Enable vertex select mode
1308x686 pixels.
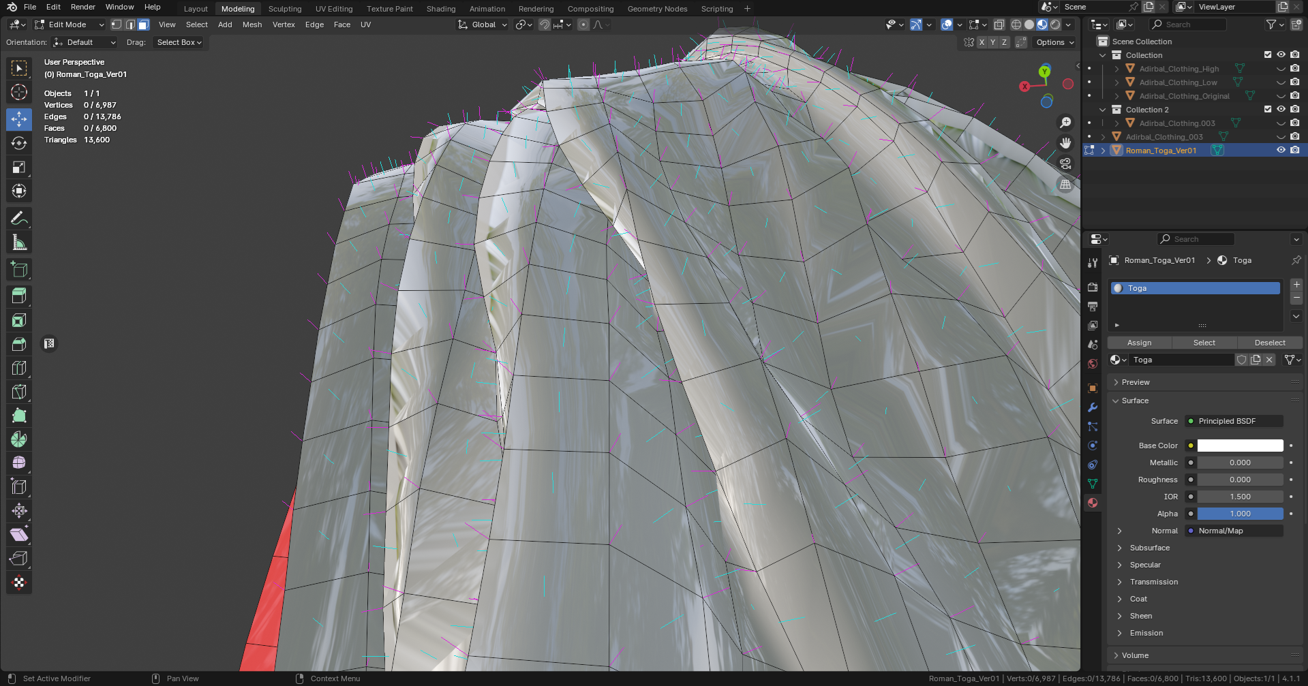(x=117, y=25)
